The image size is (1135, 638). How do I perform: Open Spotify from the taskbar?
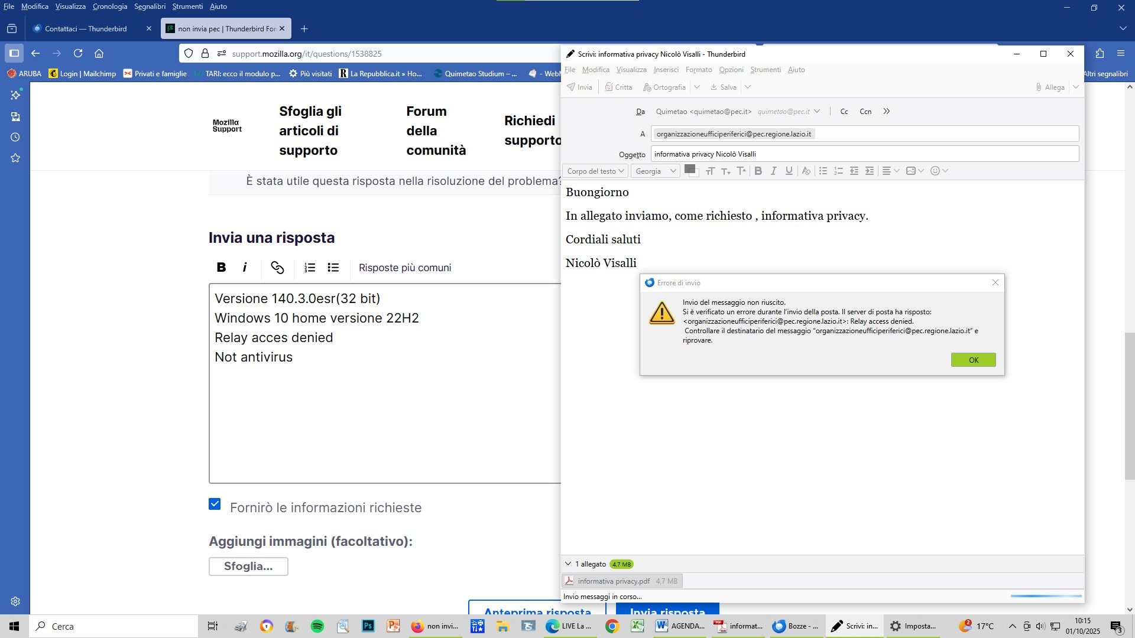click(x=317, y=626)
